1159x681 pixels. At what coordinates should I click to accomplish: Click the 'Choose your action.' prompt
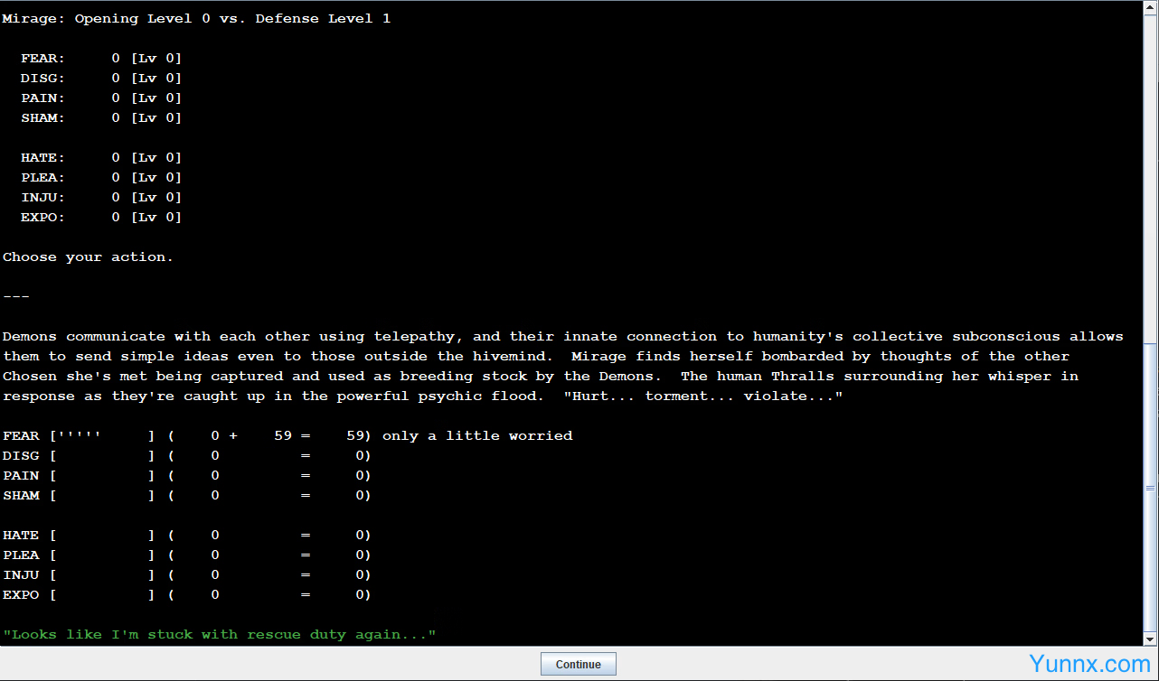point(88,257)
